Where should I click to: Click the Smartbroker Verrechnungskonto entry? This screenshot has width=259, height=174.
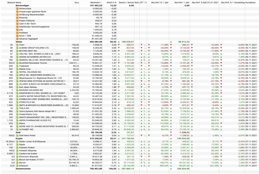point(34,27)
